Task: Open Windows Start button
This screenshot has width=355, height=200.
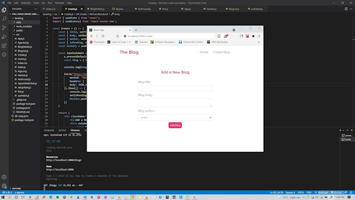Action: click(x=3, y=197)
